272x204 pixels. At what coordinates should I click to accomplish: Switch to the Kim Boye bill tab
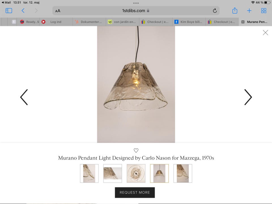(189, 22)
